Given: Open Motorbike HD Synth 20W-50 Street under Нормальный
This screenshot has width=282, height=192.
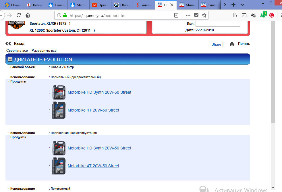Looking at the screenshot, I should [99, 92].
